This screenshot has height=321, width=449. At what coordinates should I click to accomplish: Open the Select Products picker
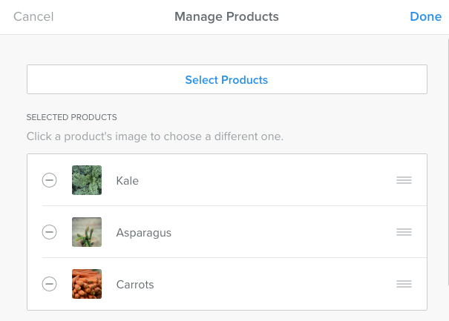coord(226,79)
